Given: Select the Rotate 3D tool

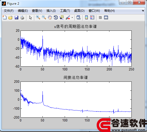Looking at the screenshot, I should [56, 17].
